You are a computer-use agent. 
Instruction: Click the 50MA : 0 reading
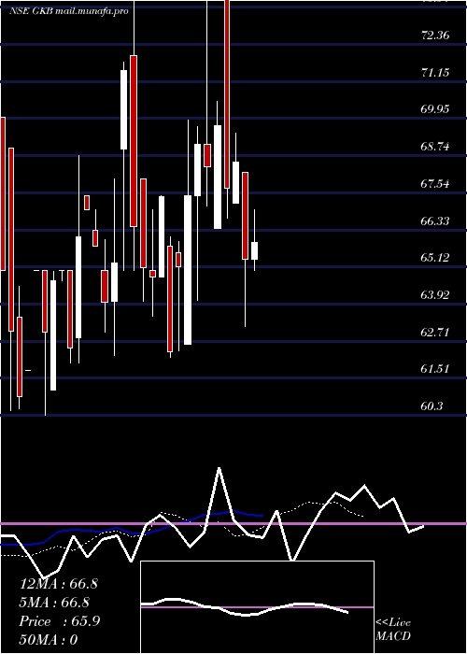[49, 640]
